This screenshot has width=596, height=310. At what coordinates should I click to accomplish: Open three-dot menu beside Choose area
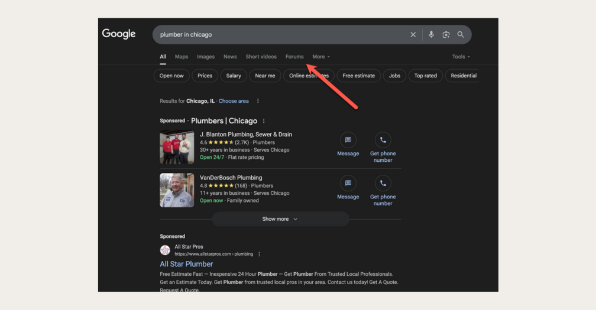[258, 101]
